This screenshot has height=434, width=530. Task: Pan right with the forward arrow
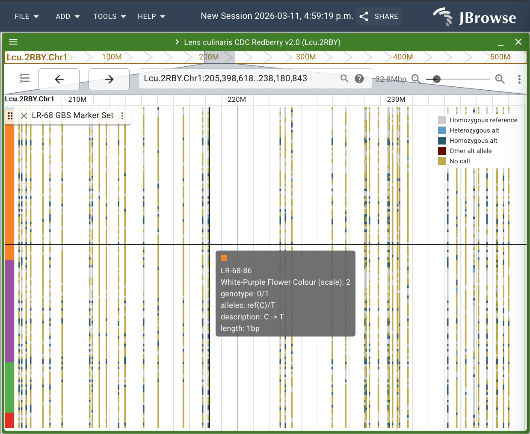[x=109, y=79]
